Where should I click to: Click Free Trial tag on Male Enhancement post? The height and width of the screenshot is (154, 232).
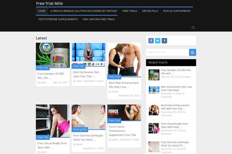114,77
